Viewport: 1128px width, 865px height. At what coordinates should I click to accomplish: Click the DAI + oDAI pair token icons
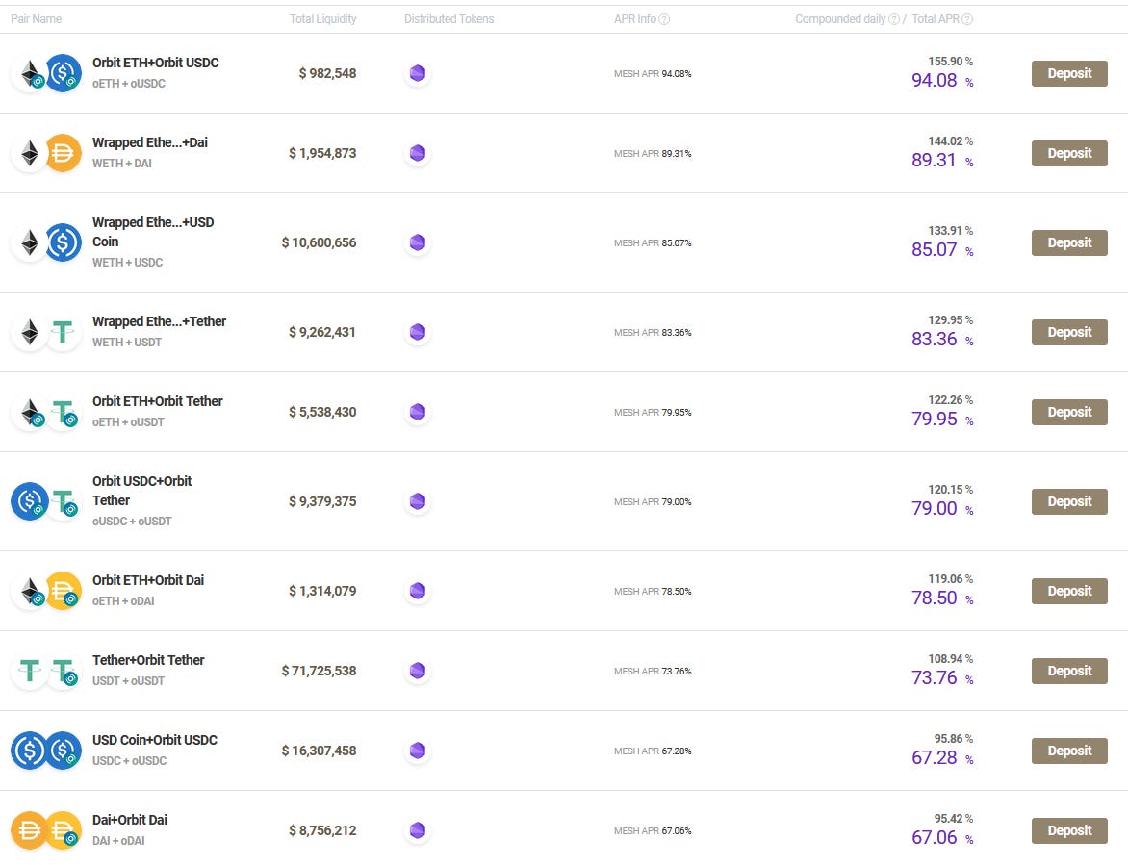[46, 830]
